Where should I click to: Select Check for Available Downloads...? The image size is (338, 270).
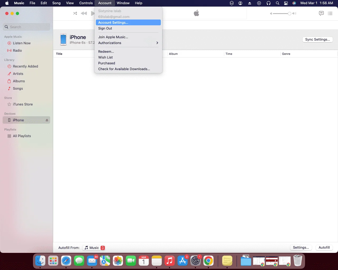128,69
